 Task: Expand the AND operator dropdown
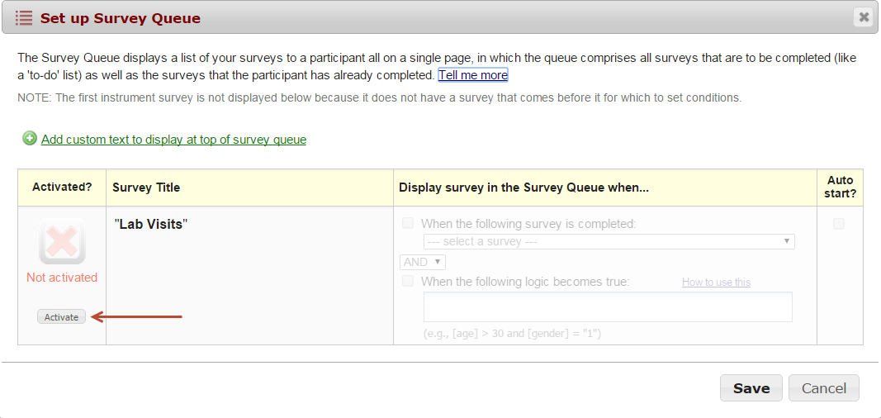(422, 262)
